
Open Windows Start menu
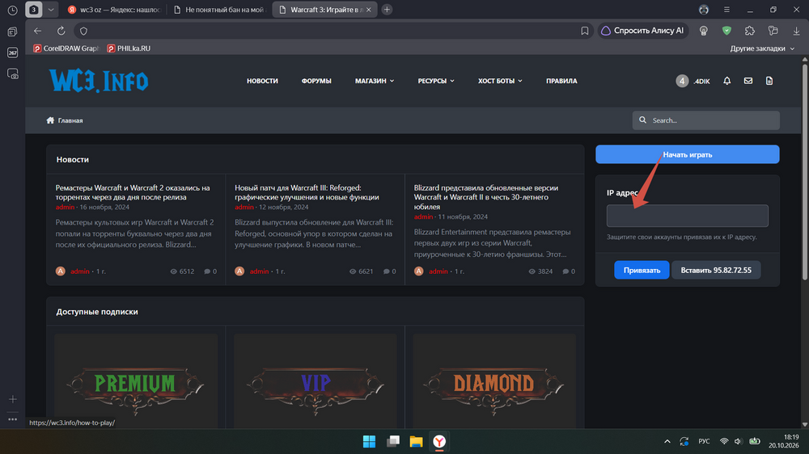pyautogui.click(x=370, y=442)
